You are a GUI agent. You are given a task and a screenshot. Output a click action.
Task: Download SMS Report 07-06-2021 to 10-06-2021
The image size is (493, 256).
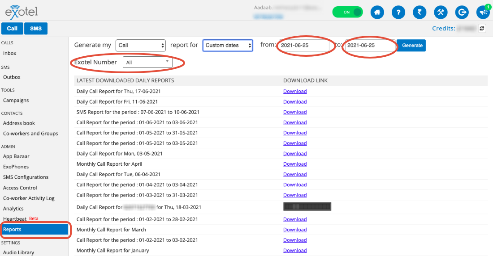295,112
